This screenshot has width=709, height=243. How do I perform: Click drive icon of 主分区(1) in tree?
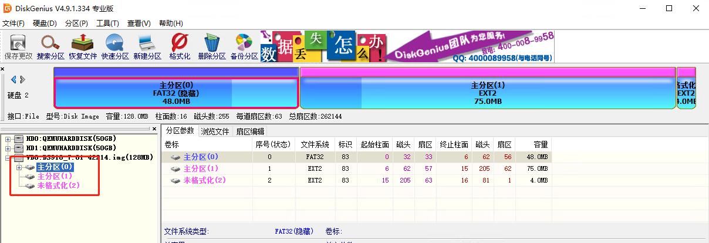(x=29, y=176)
